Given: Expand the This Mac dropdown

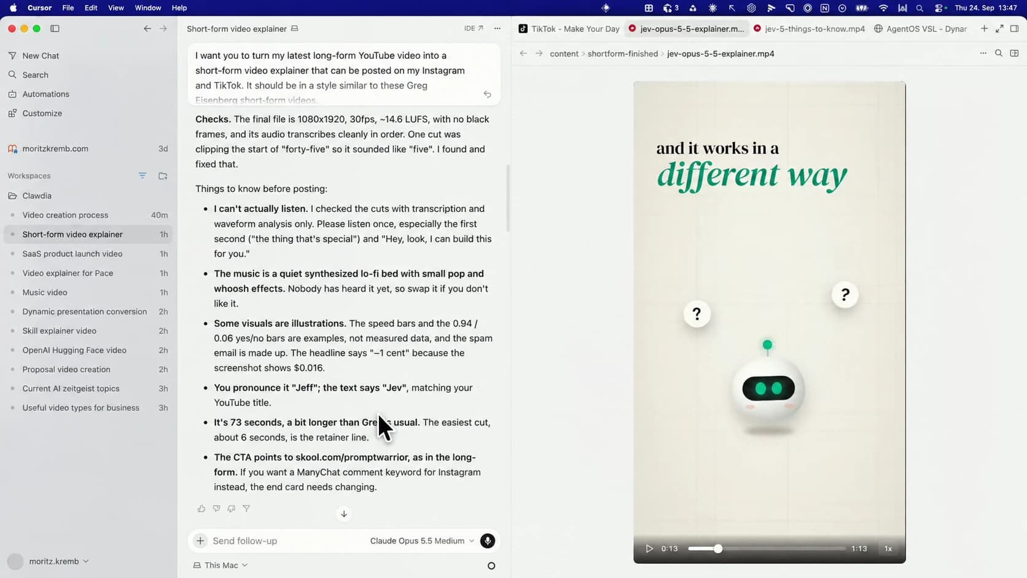Looking at the screenshot, I should (x=221, y=565).
